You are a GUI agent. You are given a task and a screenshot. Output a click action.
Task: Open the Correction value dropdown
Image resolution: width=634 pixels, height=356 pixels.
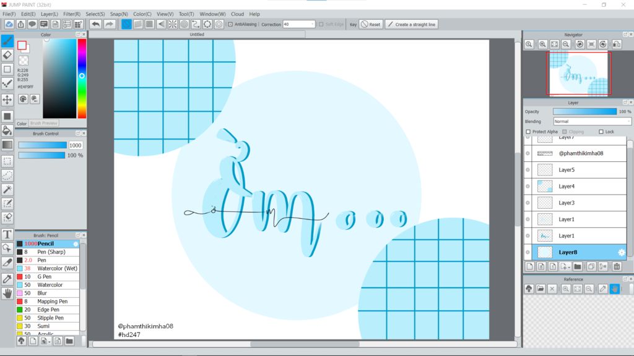(313, 24)
